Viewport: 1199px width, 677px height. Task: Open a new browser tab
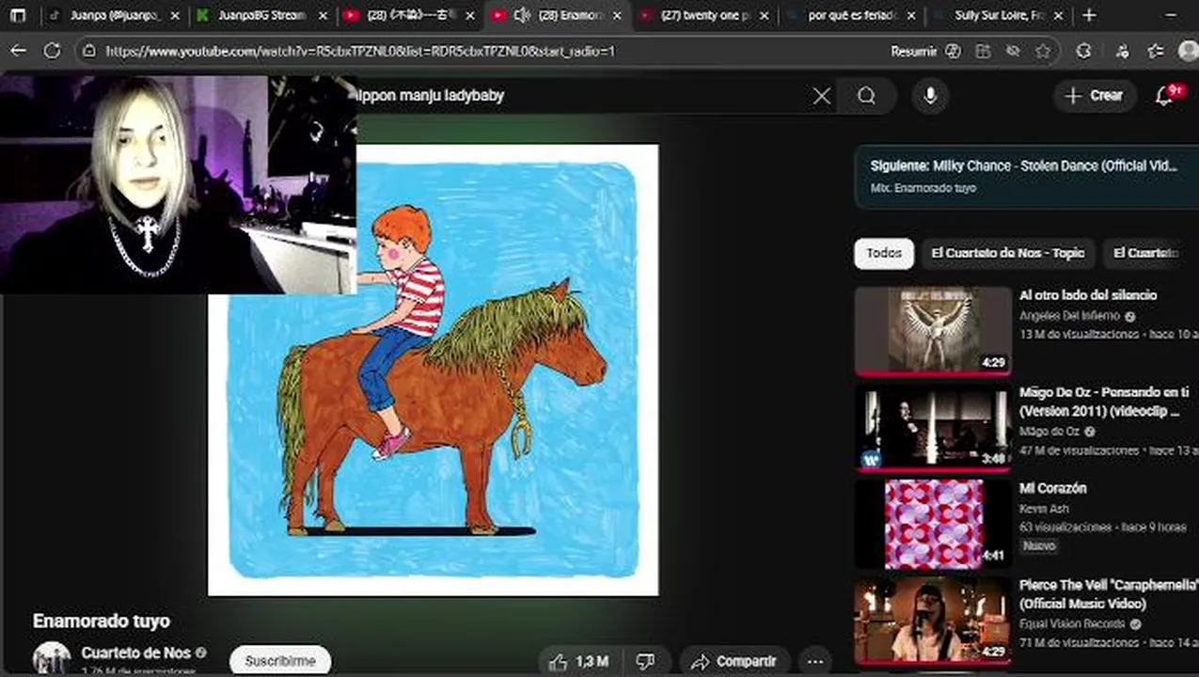[1089, 15]
